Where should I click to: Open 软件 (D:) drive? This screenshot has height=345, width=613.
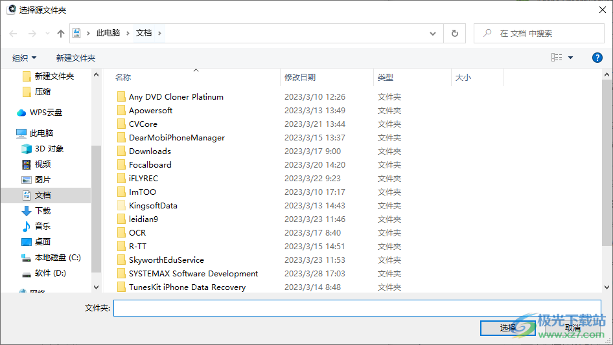coord(50,273)
